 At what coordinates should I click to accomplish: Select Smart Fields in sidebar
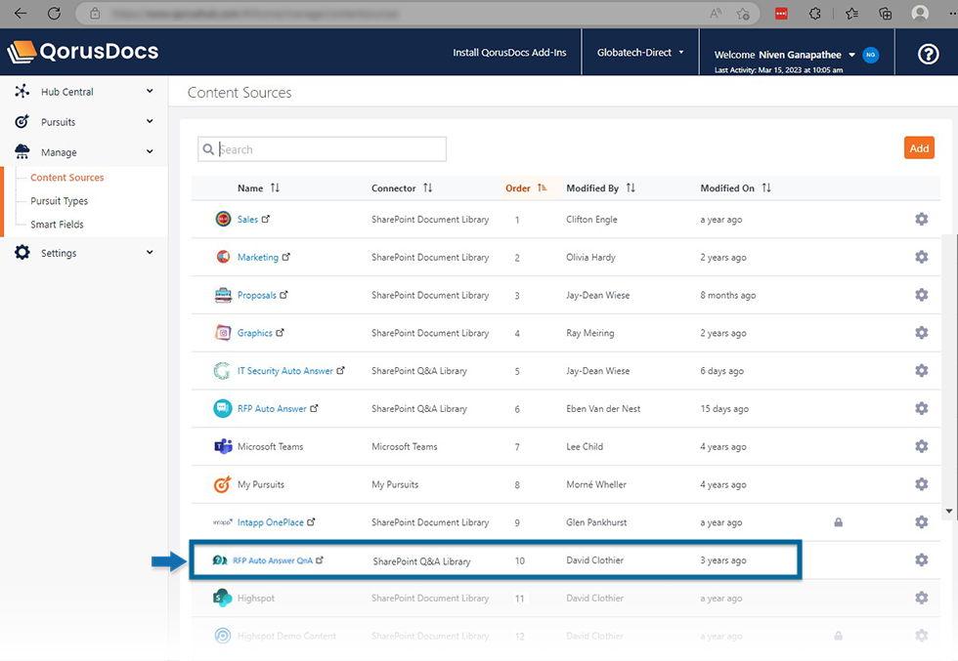(x=57, y=224)
